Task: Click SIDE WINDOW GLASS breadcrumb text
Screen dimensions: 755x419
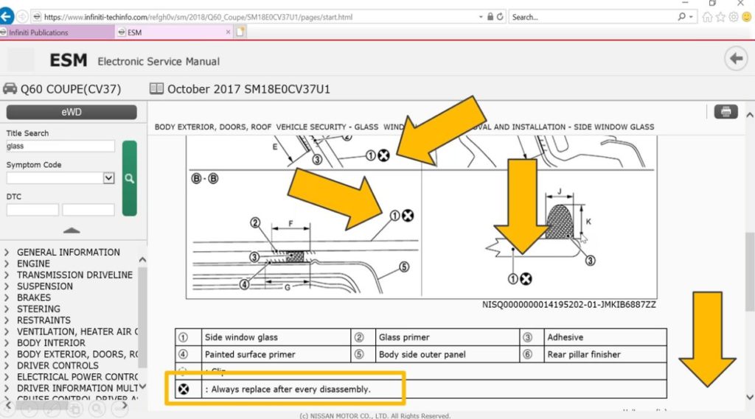Action: (614, 127)
